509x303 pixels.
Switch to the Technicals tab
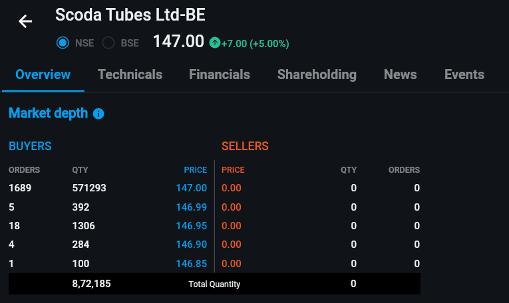130,74
